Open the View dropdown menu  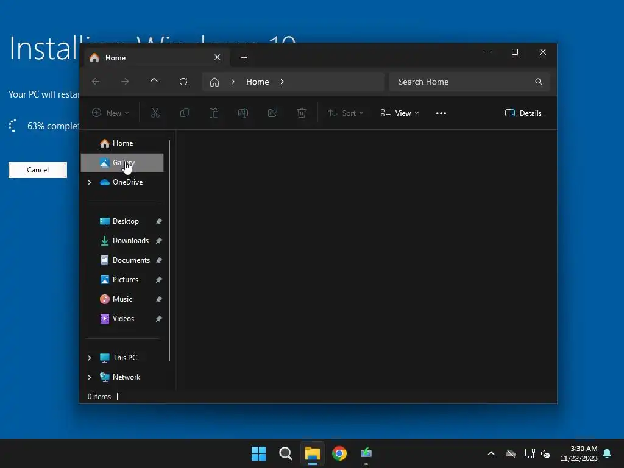coord(400,113)
